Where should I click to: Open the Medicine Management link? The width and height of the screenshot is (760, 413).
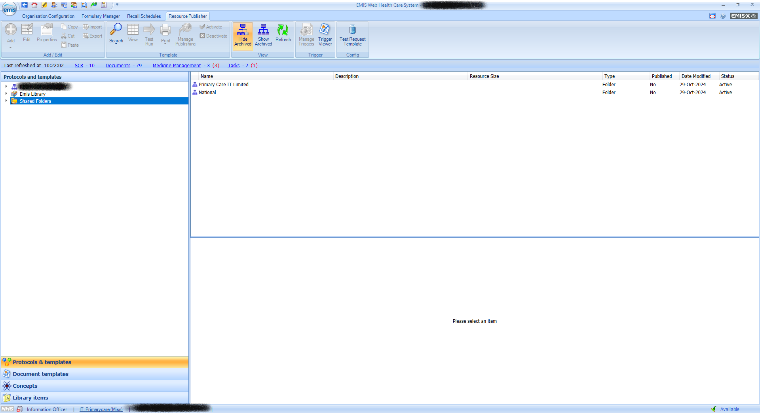click(x=177, y=66)
